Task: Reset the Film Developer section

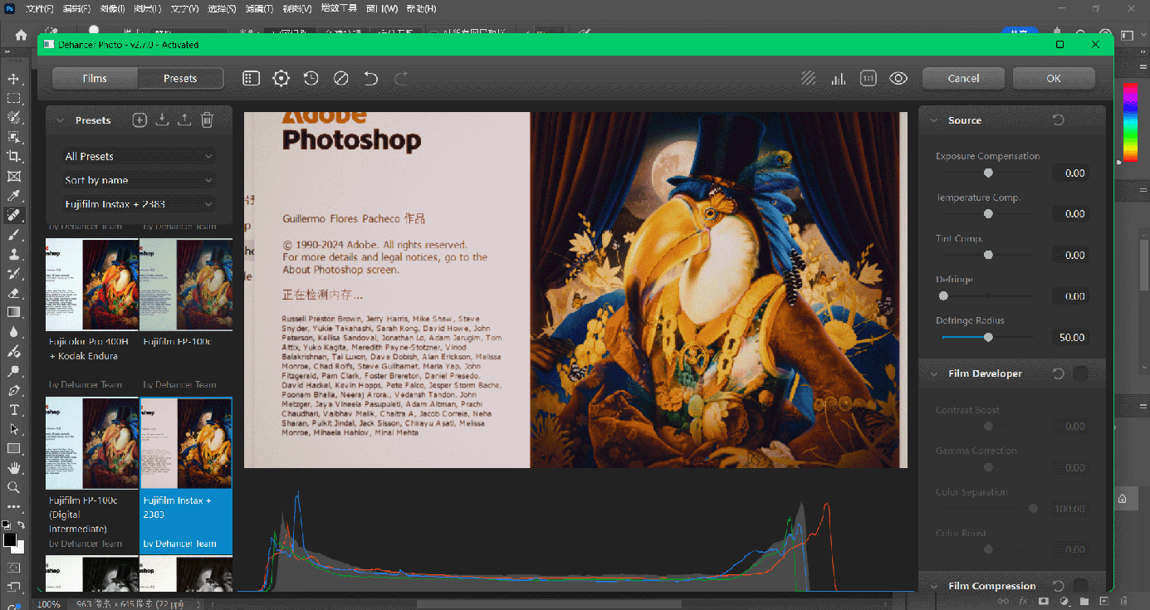Action: coord(1058,373)
